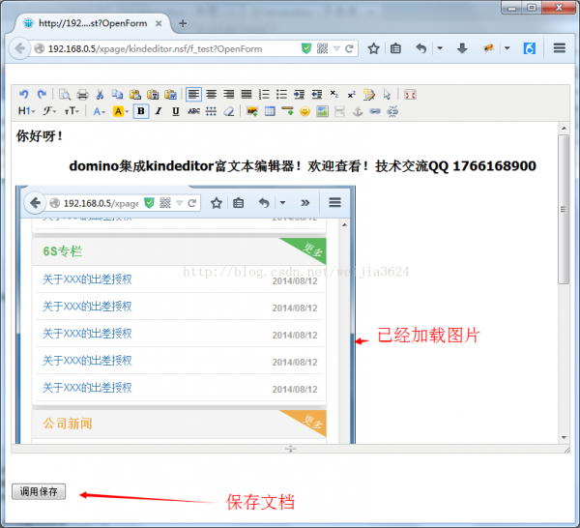Screen dimensions: 580x528
Task: Expand dropdown beside the bug icon
Action: 507,48
